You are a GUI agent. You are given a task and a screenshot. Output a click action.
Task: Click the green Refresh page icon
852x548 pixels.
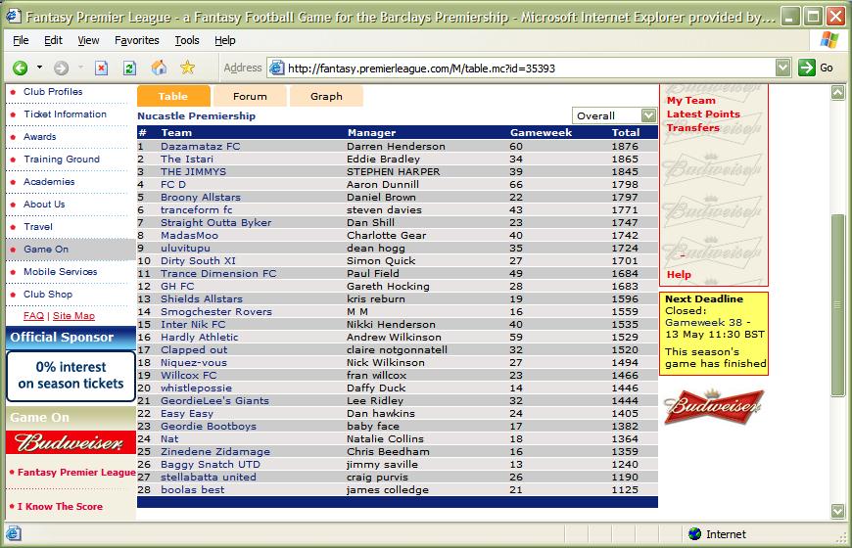click(129, 68)
